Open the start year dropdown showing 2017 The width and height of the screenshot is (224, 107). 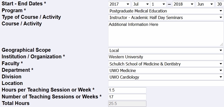119,4
